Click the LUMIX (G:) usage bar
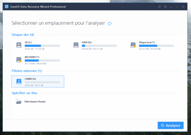 click(x=42, y=82)
